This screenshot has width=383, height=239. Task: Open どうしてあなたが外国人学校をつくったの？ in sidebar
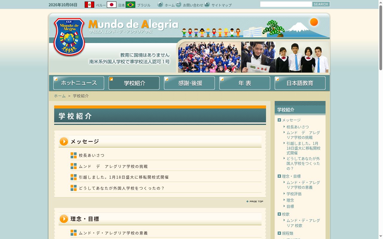(x=303, y=163)
